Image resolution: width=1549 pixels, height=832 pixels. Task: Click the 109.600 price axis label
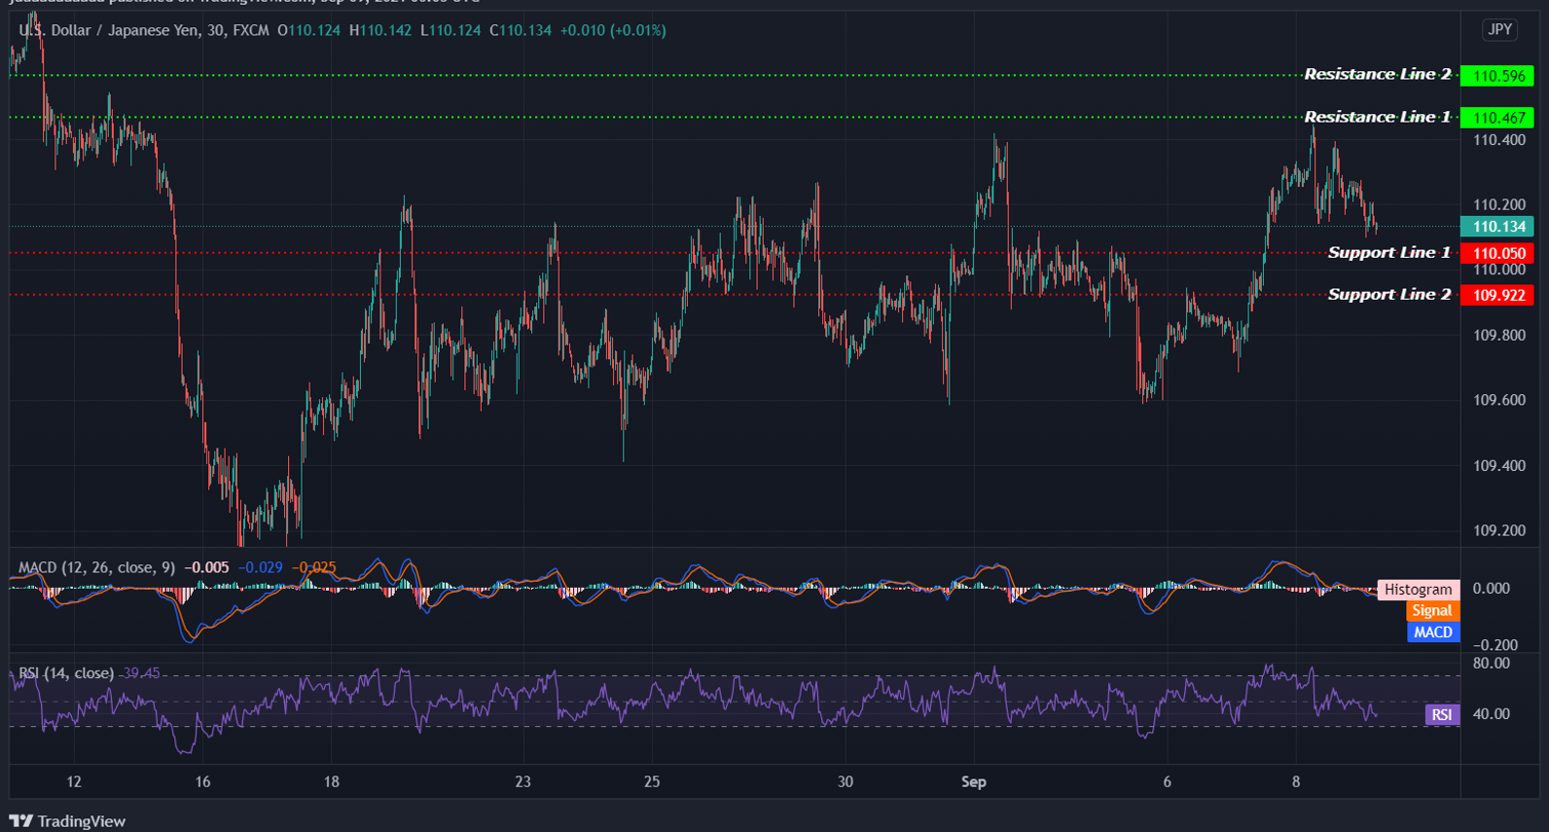point(1499,400)
